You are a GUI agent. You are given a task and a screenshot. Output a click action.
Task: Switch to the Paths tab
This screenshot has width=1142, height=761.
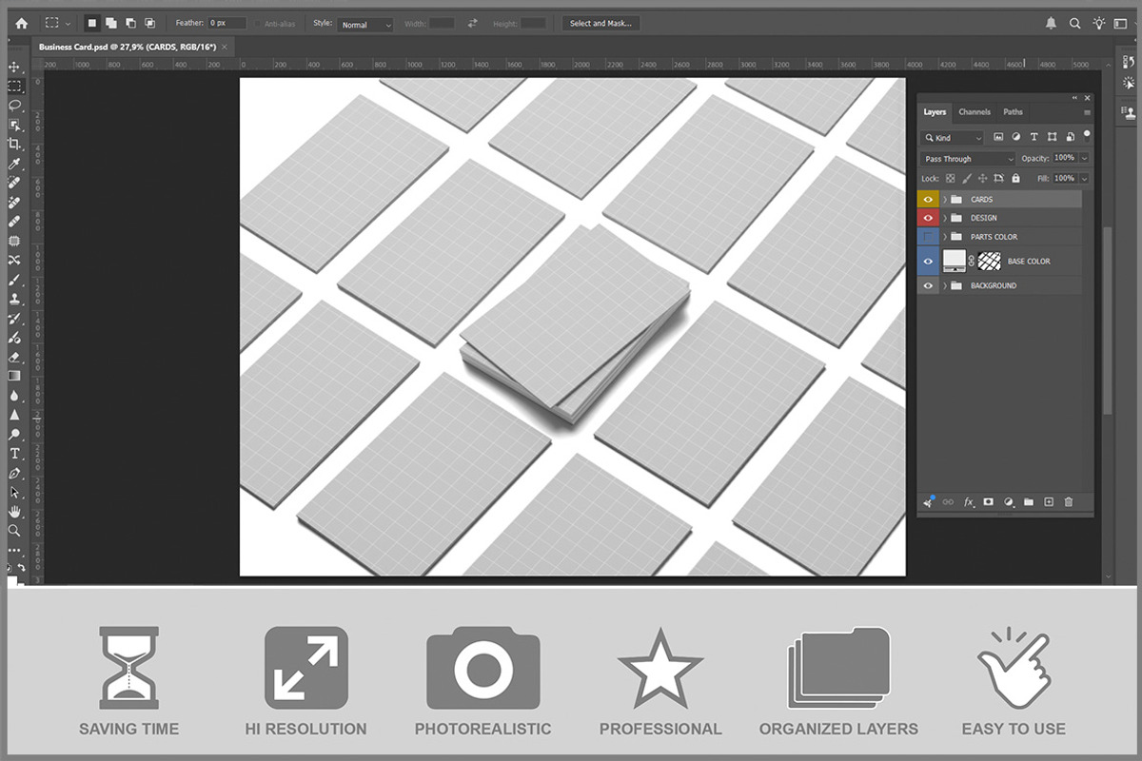point(1014,111)
